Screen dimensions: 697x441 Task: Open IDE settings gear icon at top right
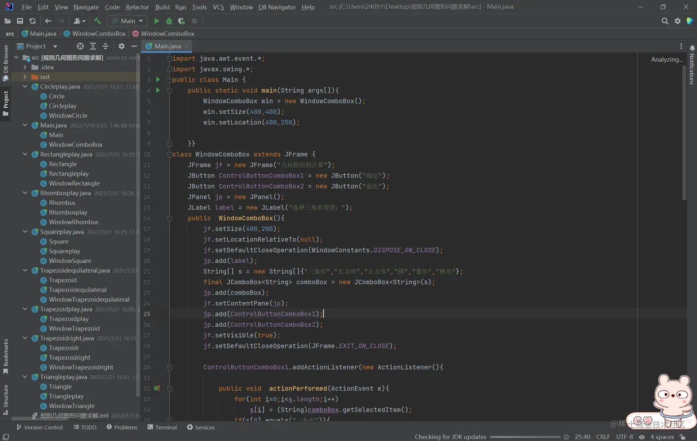click(x=678, y=21)
